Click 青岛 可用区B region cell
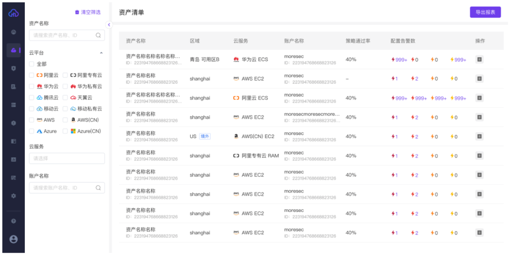 pos(204,59)
